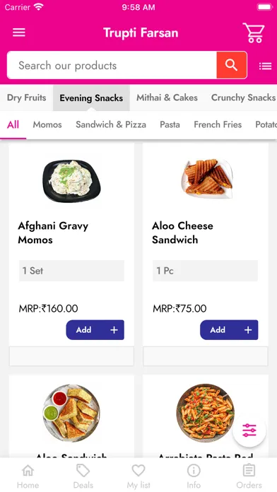Filter by Momos subcategory
Image resolution: width=277 pixels, height=492 pixels.
coord(47,124)
